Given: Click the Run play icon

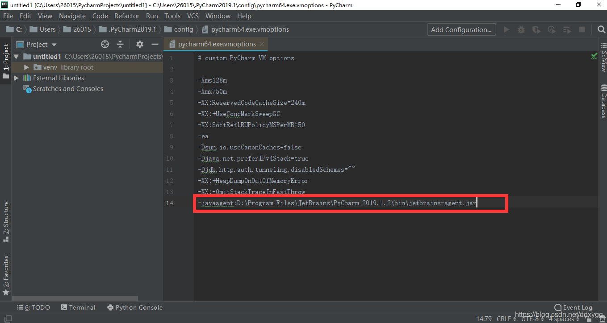Looking at the screenshot, I should pyautogui.click(x=507, y=29).
